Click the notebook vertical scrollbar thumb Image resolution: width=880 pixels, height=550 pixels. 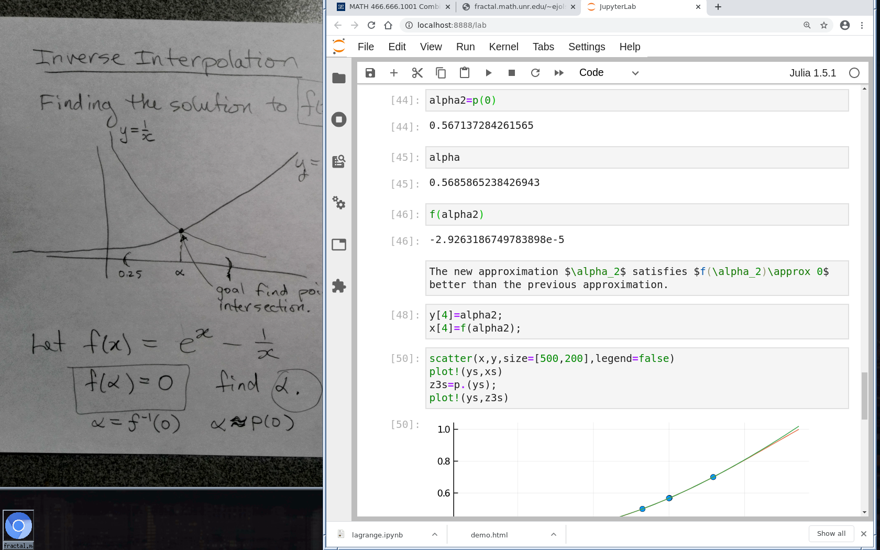pos(864,395)
